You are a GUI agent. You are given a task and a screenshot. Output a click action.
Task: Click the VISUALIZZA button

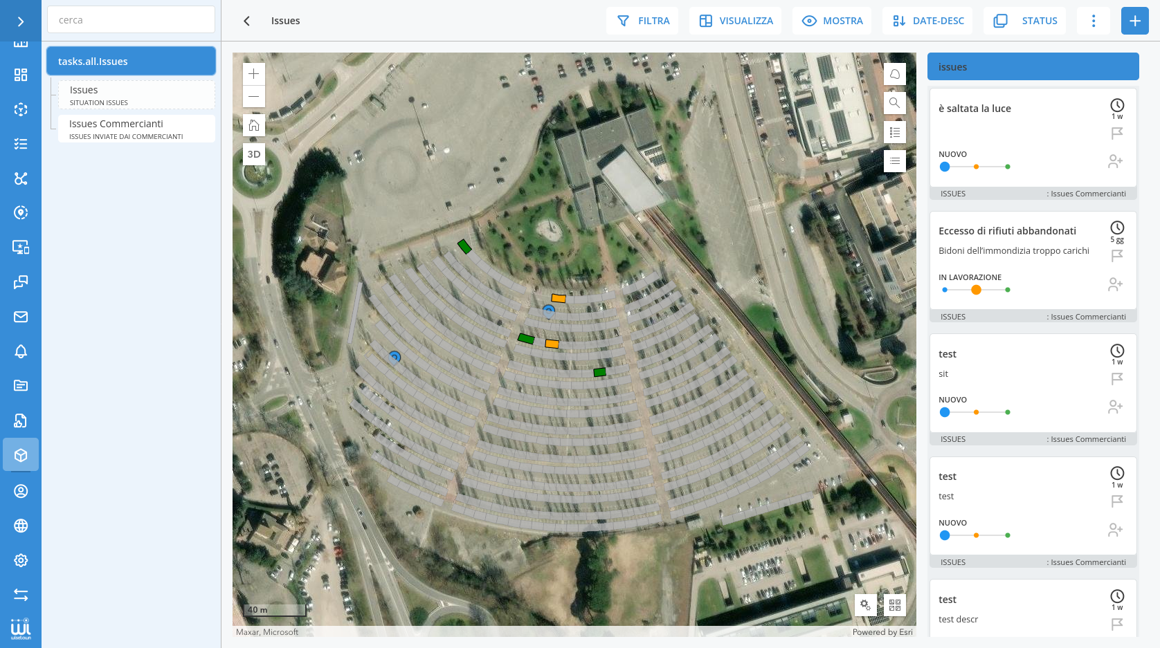pyautogui.click(x=736, y=21)
